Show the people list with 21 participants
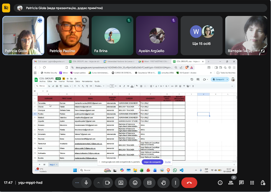 [231, 183]
